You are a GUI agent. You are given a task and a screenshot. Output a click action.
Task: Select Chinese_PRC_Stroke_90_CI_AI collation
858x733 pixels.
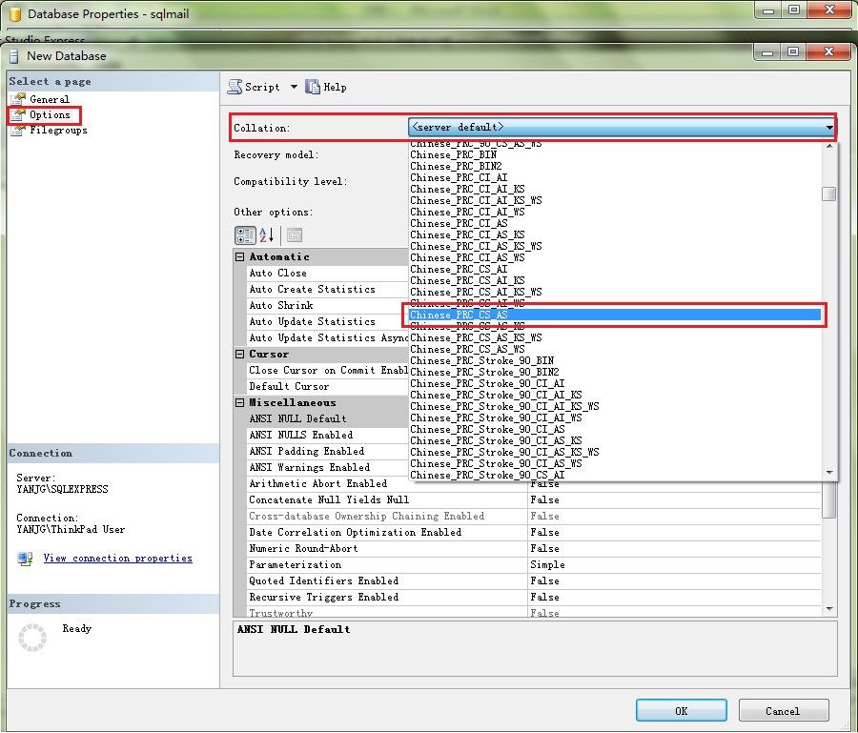tap(487, 384)
